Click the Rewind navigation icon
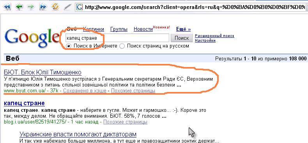Screen dimensions: 308x143 [7, 7]
